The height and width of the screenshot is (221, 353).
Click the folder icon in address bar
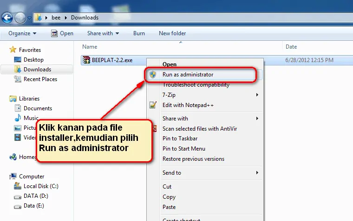tap(39, 18)
